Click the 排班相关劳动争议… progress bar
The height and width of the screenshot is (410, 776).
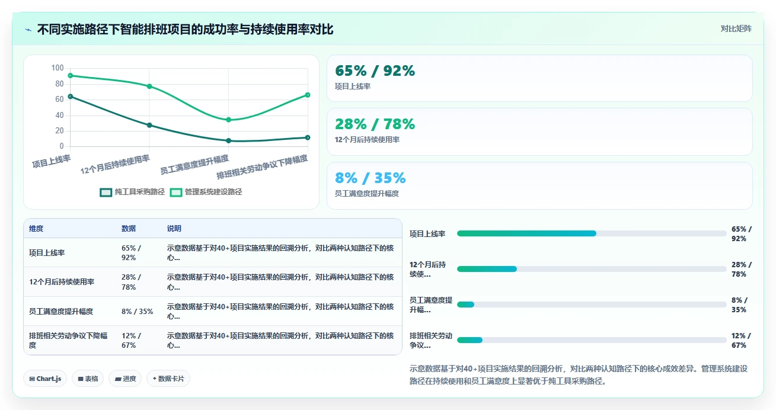tap(592, 340)
